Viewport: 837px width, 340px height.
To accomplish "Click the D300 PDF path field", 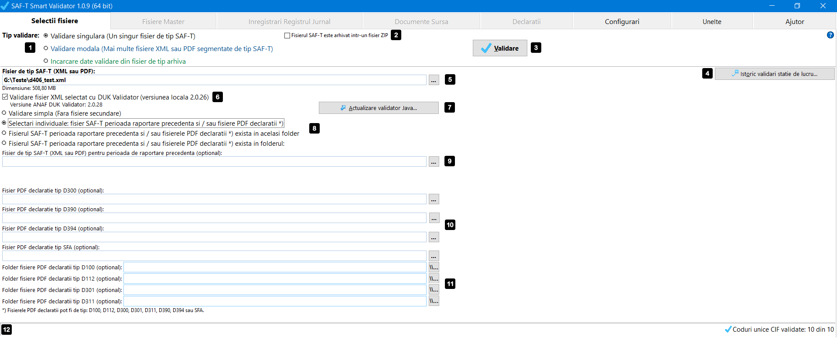I will [x=214, y=199].
